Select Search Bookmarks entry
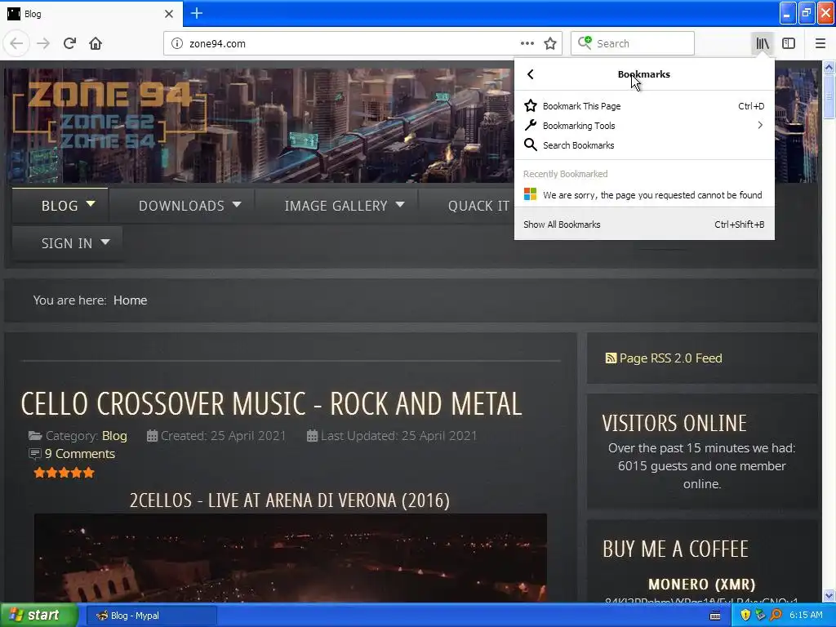The width and height of the screenshot is (836, 627). pos(644,145)
